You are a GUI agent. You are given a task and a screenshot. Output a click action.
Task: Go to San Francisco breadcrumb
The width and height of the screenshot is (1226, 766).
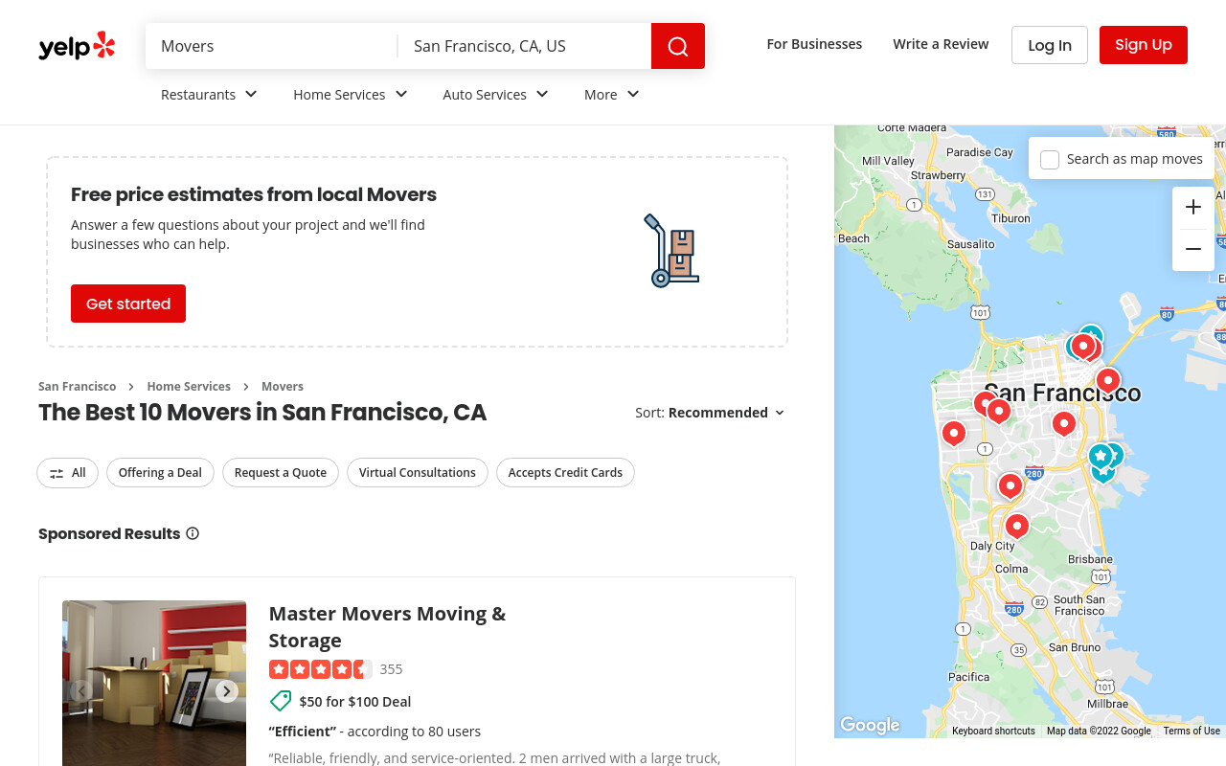78,387
